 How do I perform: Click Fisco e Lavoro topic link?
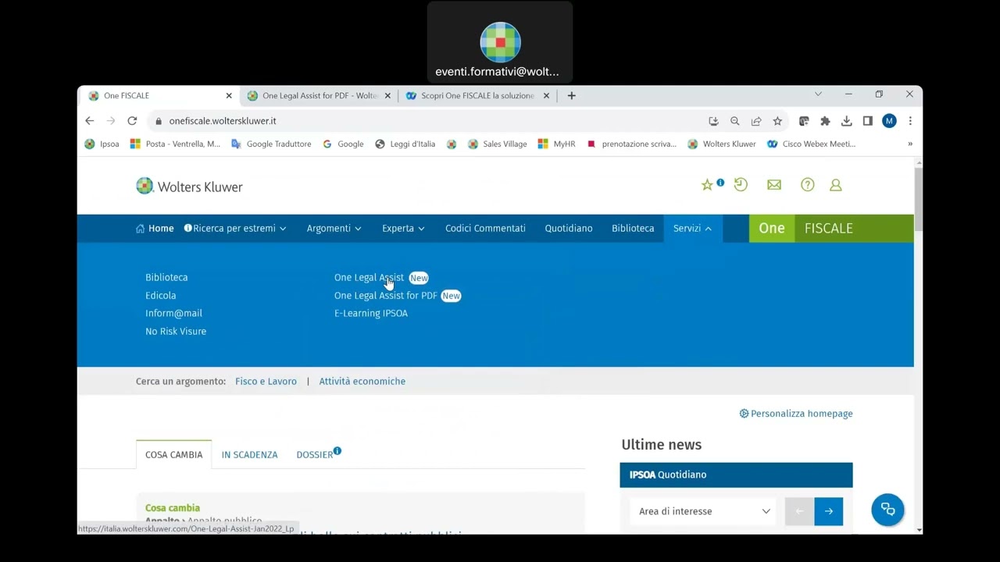pos(266,381)
